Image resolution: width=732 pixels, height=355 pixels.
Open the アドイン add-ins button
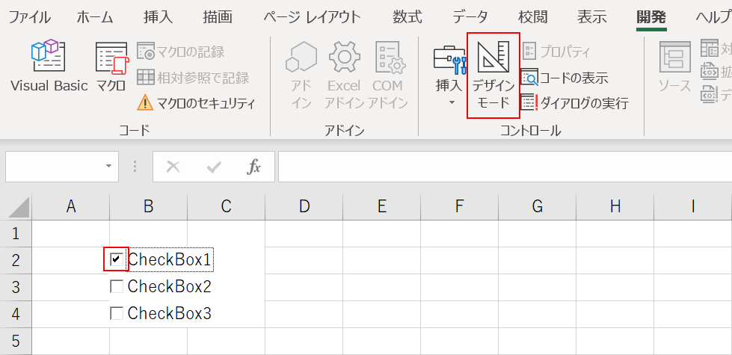301,75
